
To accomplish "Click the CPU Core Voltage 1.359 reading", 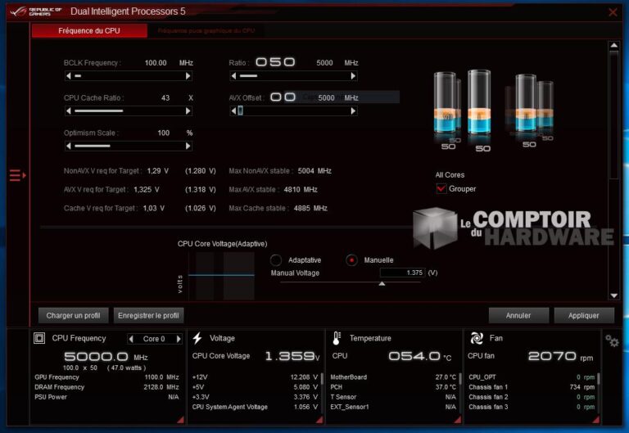I will coord(292,356).
